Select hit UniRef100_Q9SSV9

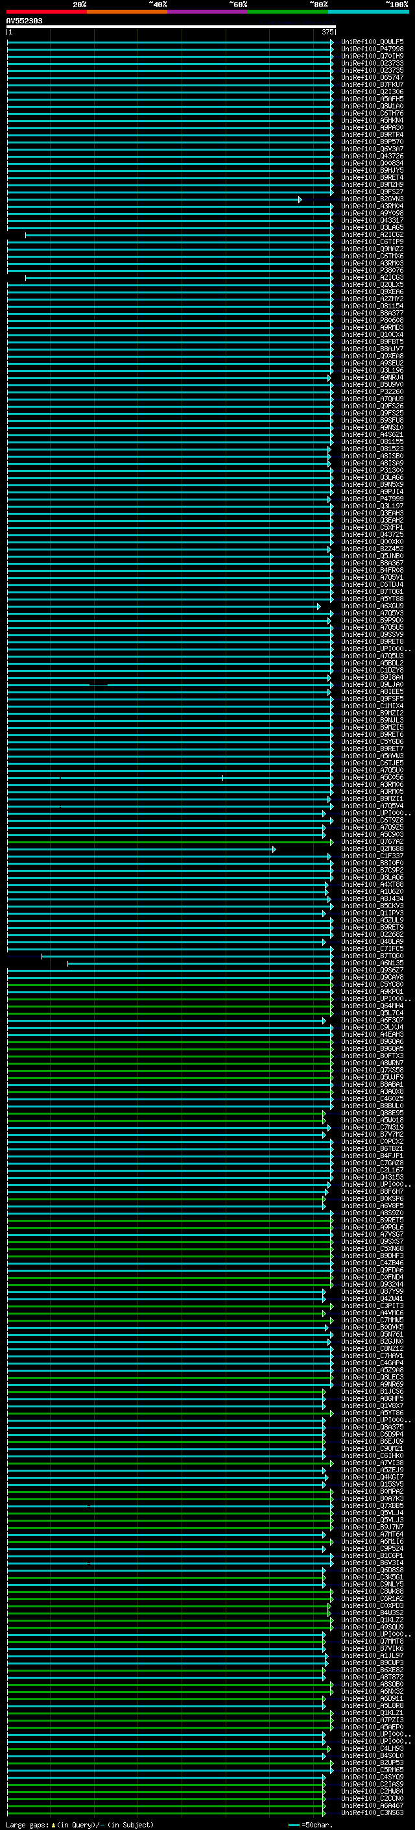[x=372, y=634]
